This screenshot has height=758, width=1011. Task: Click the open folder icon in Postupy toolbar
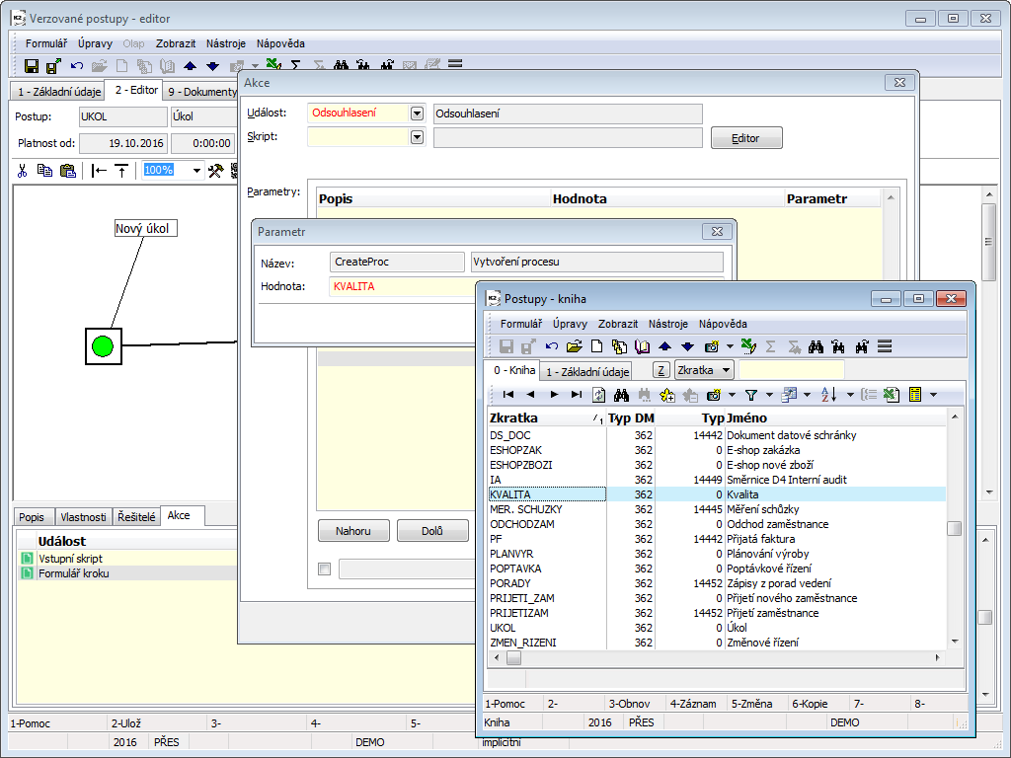(x=574, y=346)
